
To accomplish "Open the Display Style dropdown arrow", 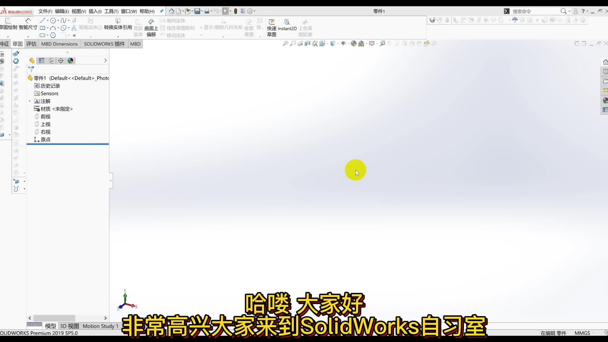I will point(338,43).
